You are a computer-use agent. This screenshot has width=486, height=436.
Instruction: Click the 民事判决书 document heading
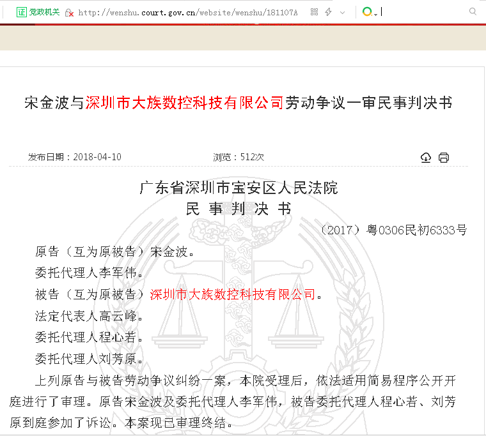click(238, 209)
